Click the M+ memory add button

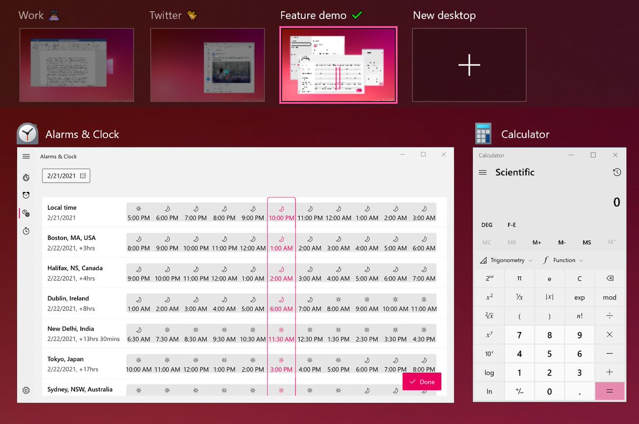[x=537, y=243]
